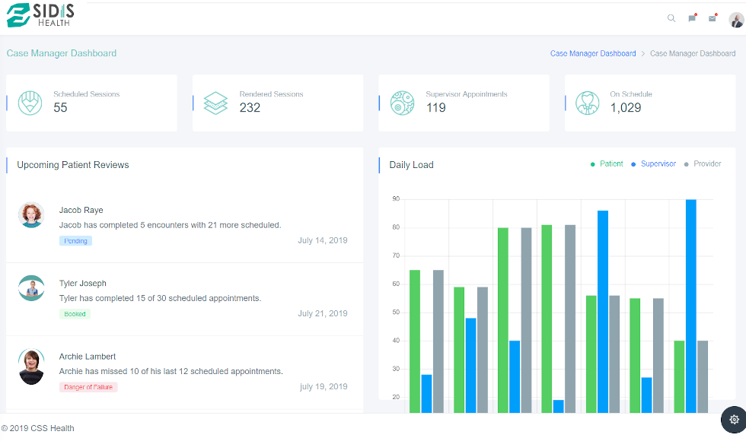This screenshot has width=746, height=441.
Task: Click the tallest blue Supervisor bar
Action: [x=690, y=304]
